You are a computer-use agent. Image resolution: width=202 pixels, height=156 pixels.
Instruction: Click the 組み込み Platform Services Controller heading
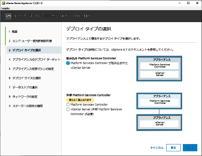(x=91, y=58)
